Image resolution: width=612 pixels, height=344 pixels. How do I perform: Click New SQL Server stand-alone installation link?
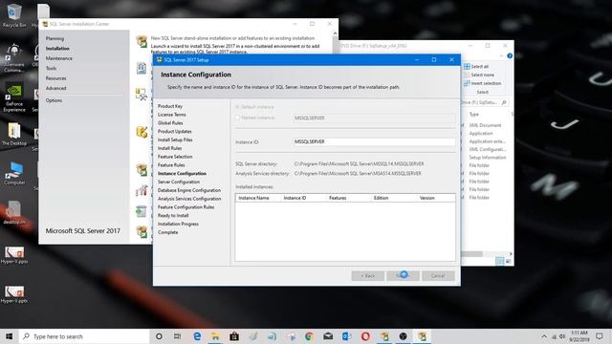232,38
